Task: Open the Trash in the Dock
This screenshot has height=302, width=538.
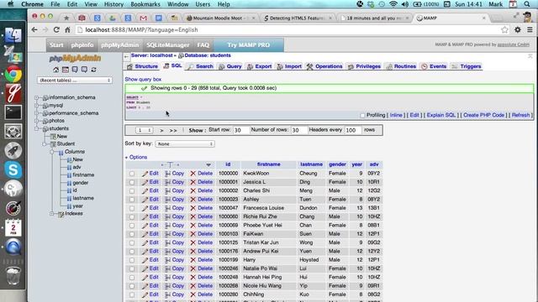Action: (13, 276)
